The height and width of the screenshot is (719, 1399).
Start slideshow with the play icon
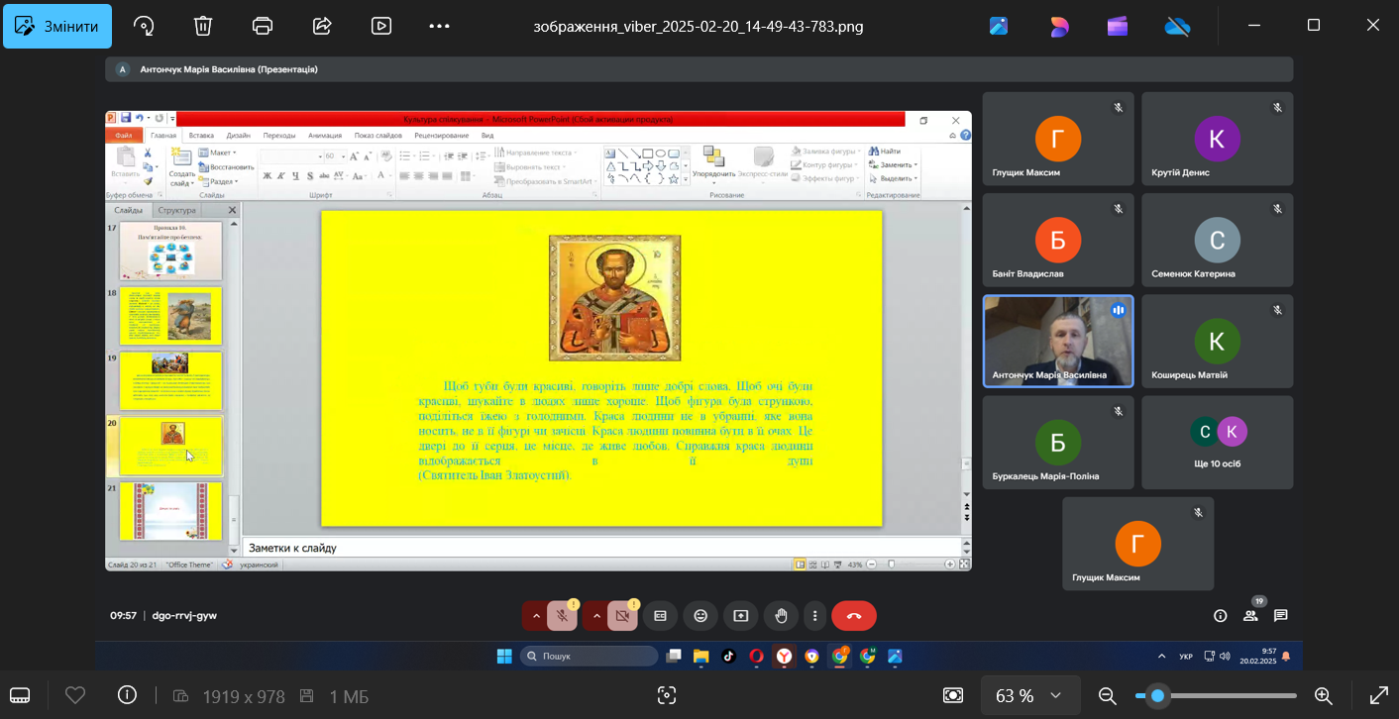381,26
